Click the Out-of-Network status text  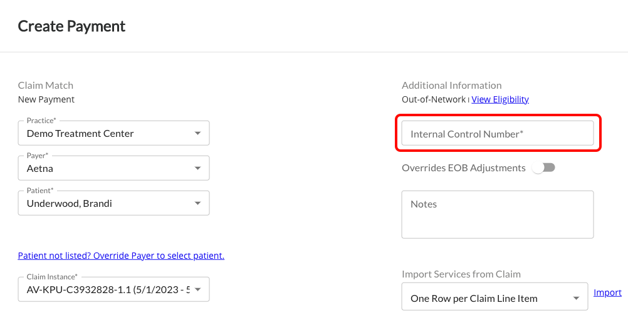pyautogui.click(x=434, y=99)
